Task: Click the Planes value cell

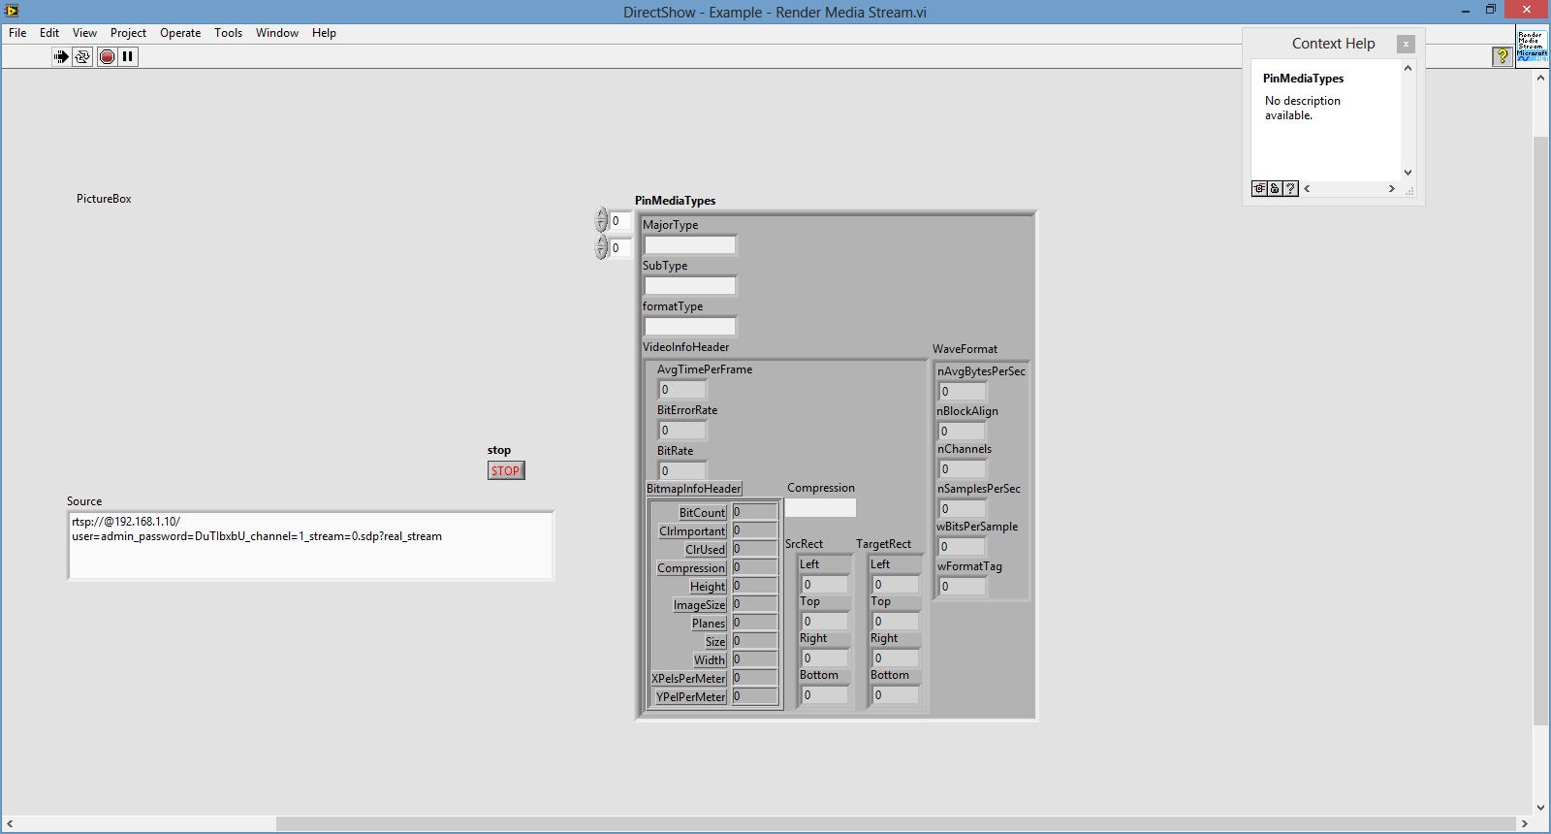Action: pos(754,623)
